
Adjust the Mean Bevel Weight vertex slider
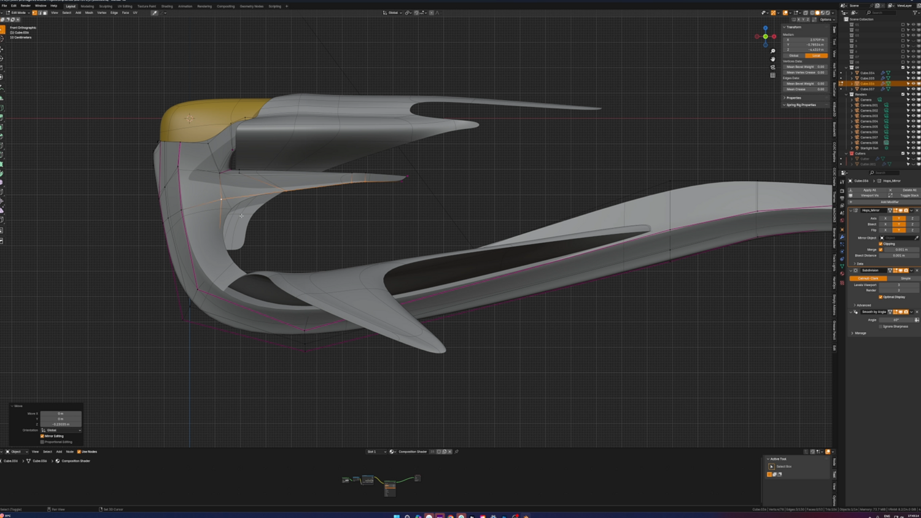coord(804,67)
